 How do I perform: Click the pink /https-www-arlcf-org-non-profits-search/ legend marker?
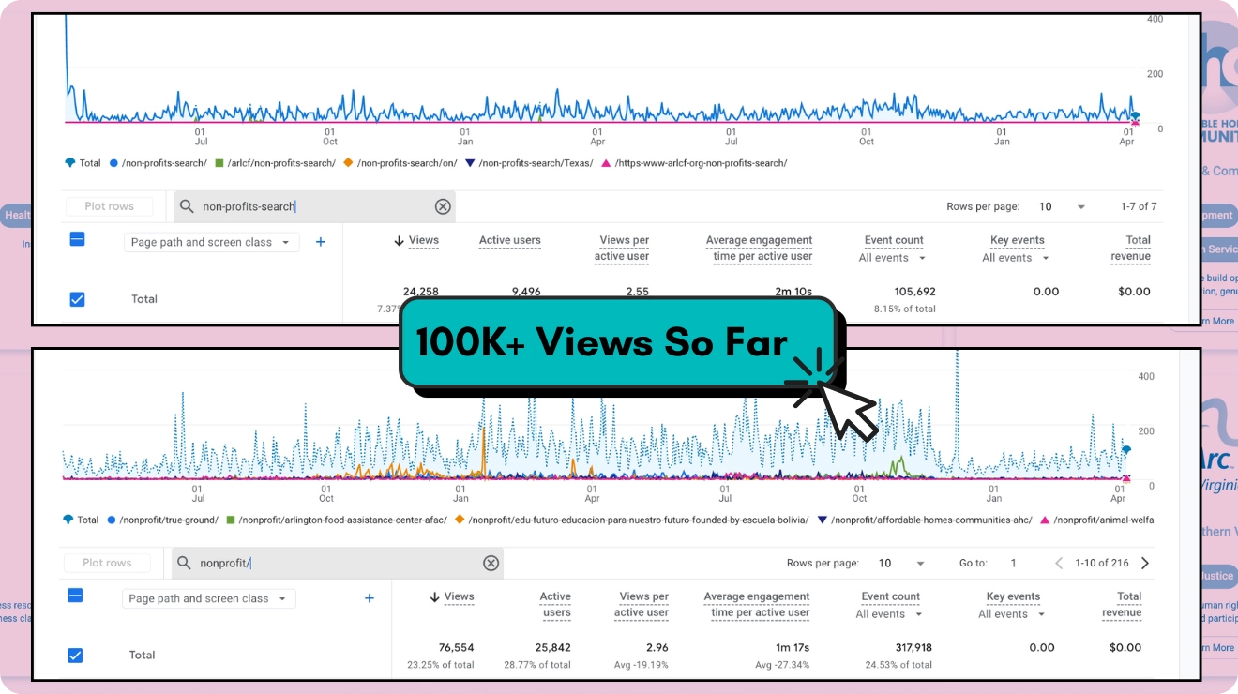[606, 163]
